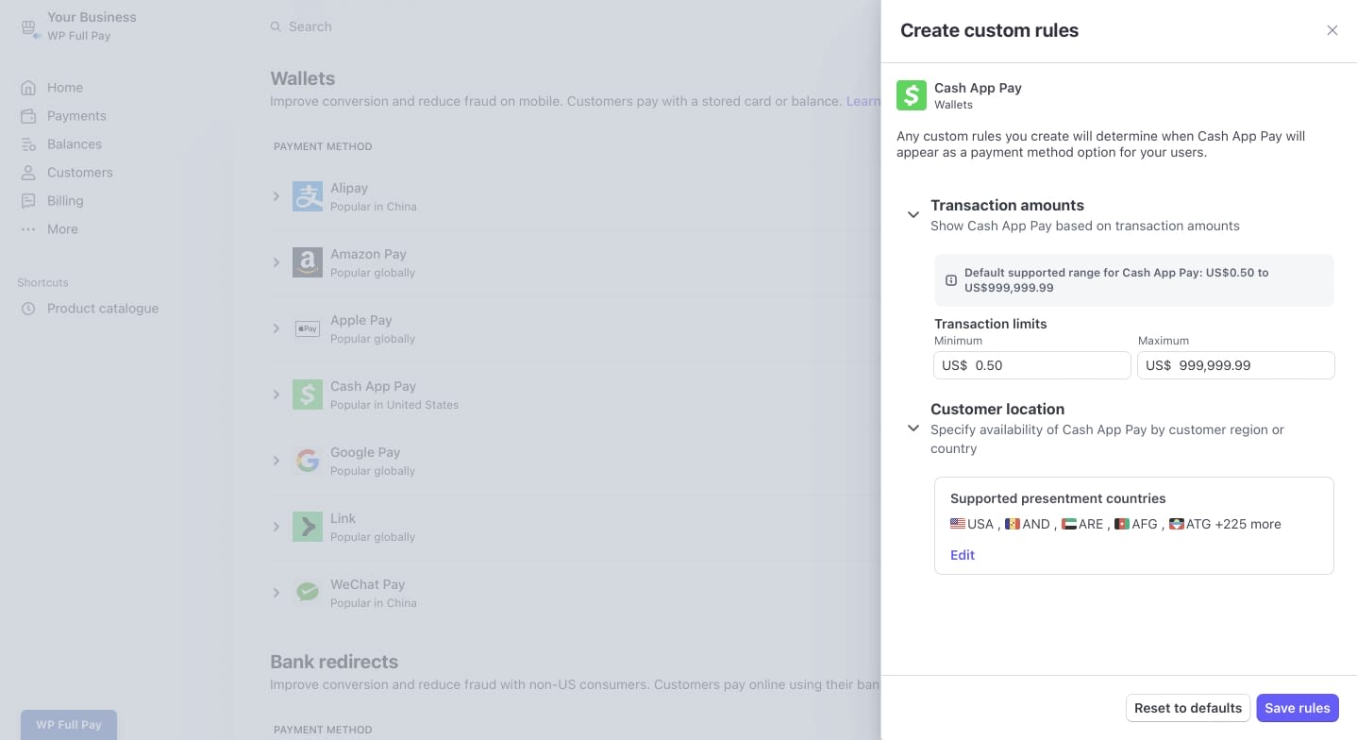
Task: Open Payments in the sidebar
Action: 76,116
